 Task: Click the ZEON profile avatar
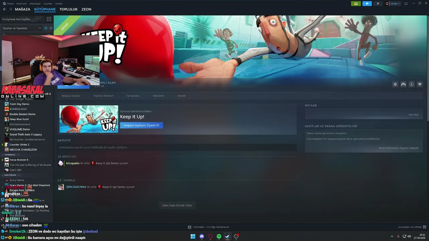click(x=387, y=4)
